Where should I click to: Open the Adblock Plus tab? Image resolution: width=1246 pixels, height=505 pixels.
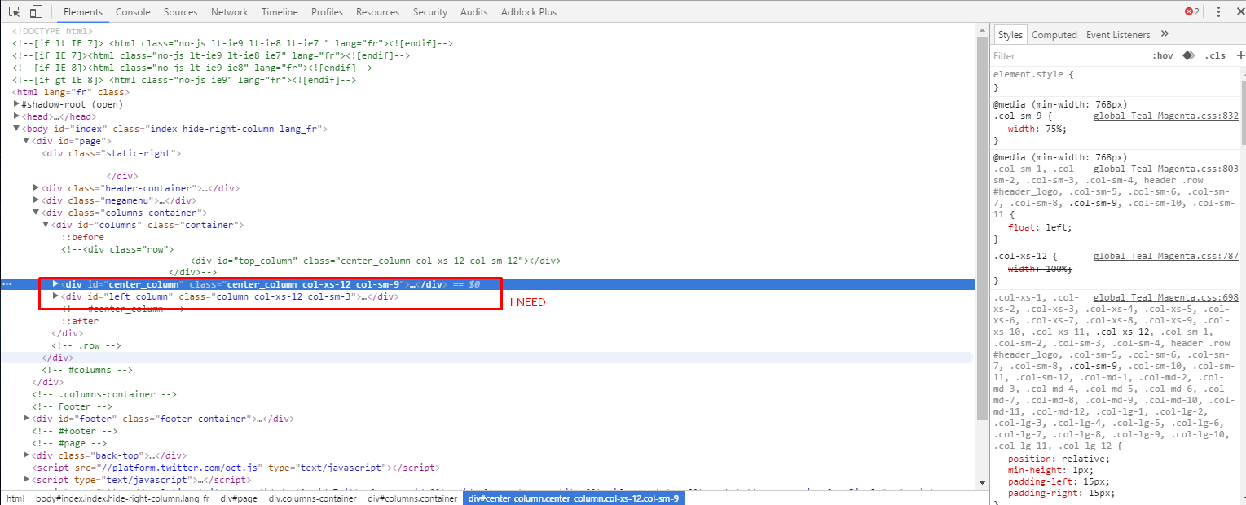(529, 12)
